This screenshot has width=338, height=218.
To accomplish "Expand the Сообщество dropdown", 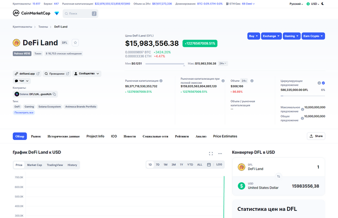I will [x=87, y=74].
